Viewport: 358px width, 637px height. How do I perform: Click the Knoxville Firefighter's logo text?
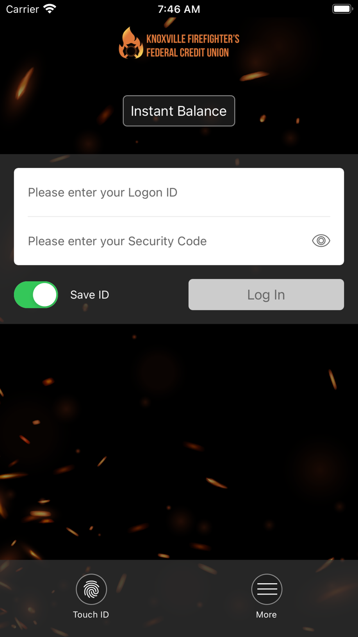[x=193, y=39]
